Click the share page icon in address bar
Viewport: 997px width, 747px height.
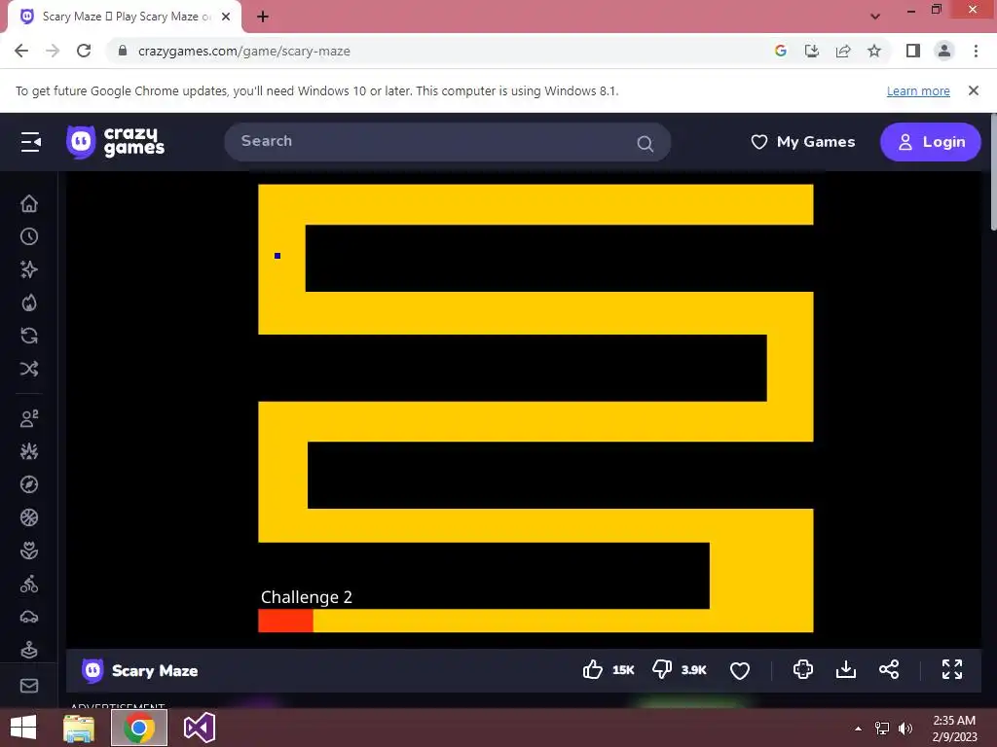click(843, 51)
